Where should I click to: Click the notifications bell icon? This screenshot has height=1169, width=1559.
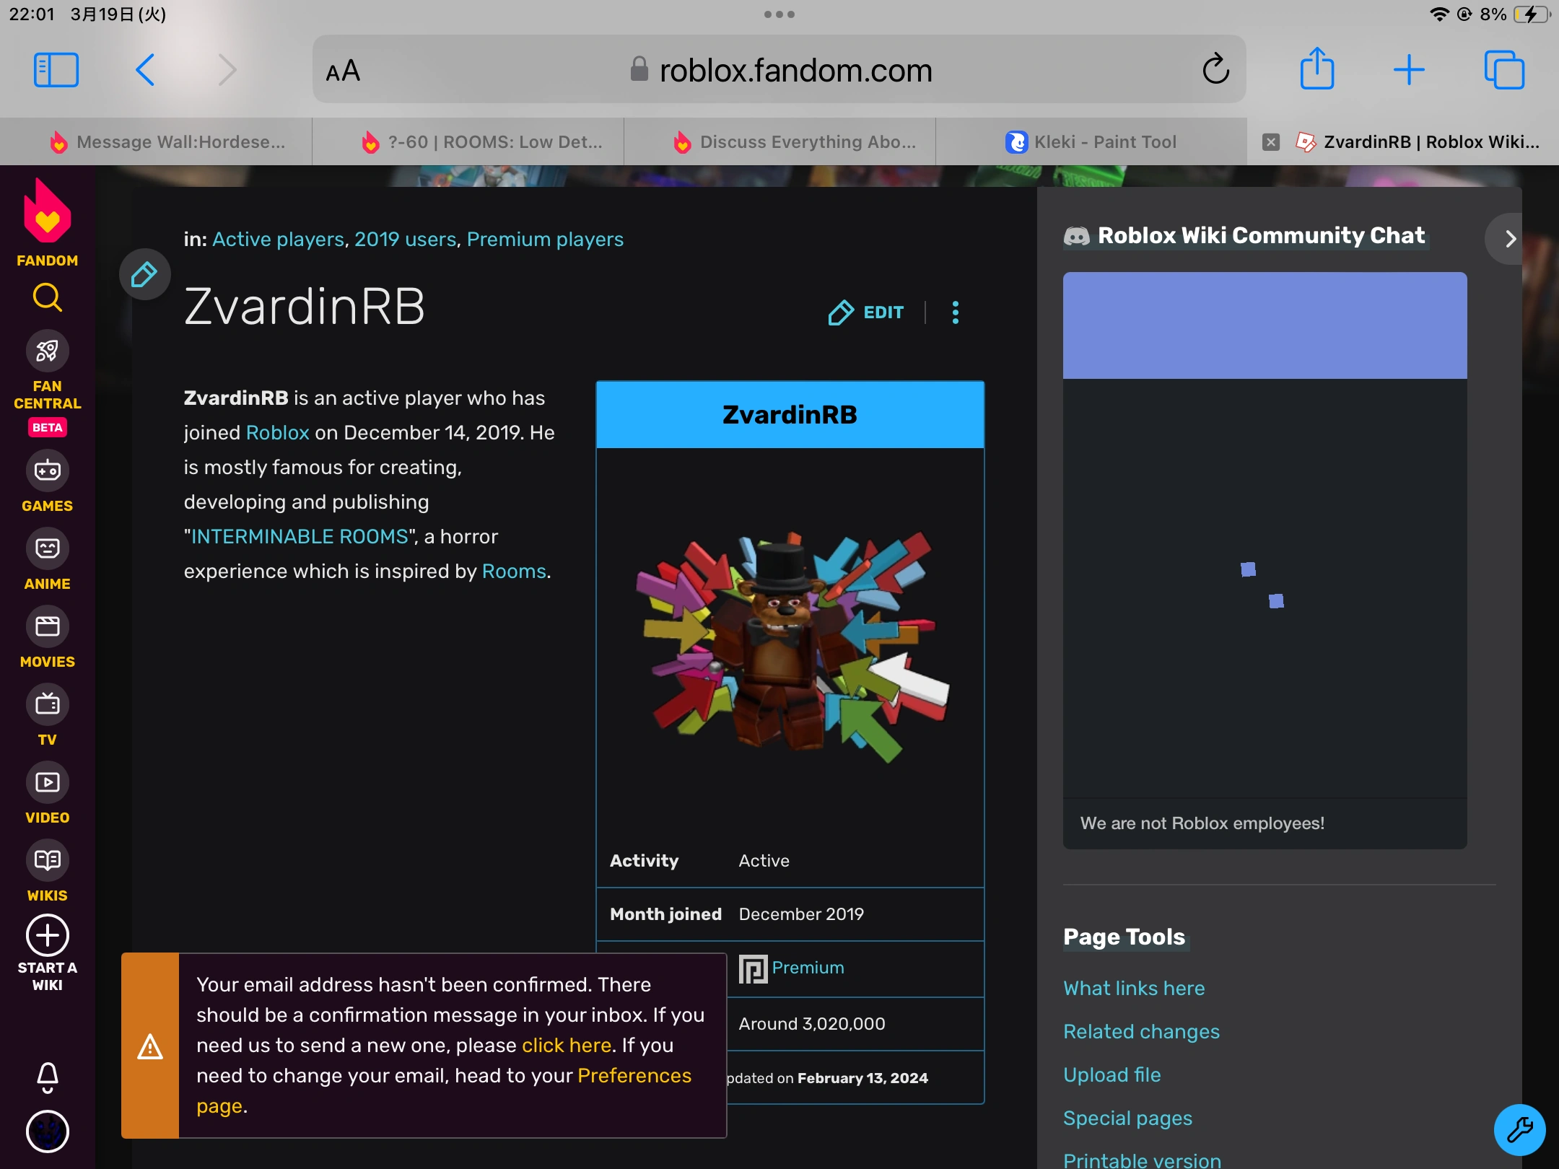point(47,1077)
